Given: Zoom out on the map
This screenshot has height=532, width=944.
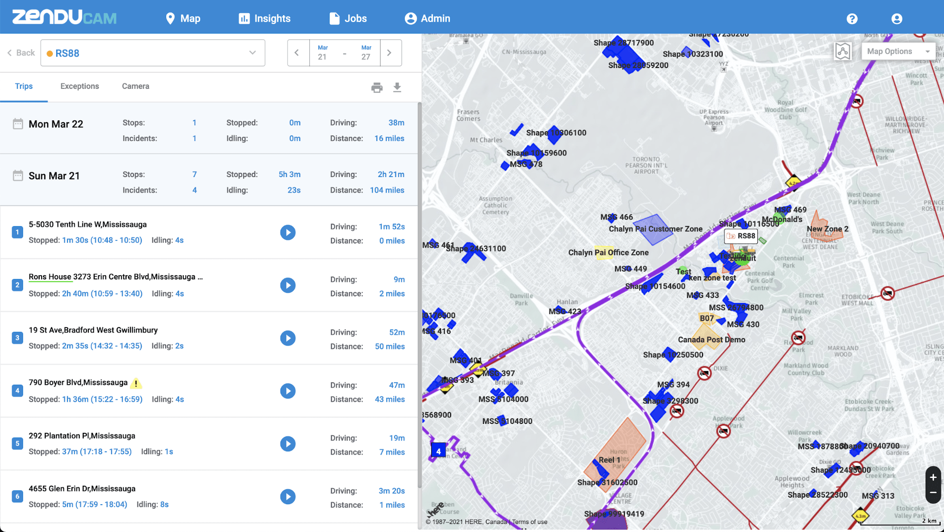Looking at the screenshot, I should tap(933, 492).
